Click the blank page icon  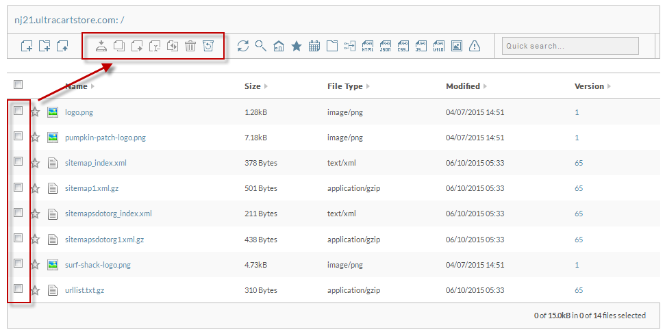[x=332, y=46]
